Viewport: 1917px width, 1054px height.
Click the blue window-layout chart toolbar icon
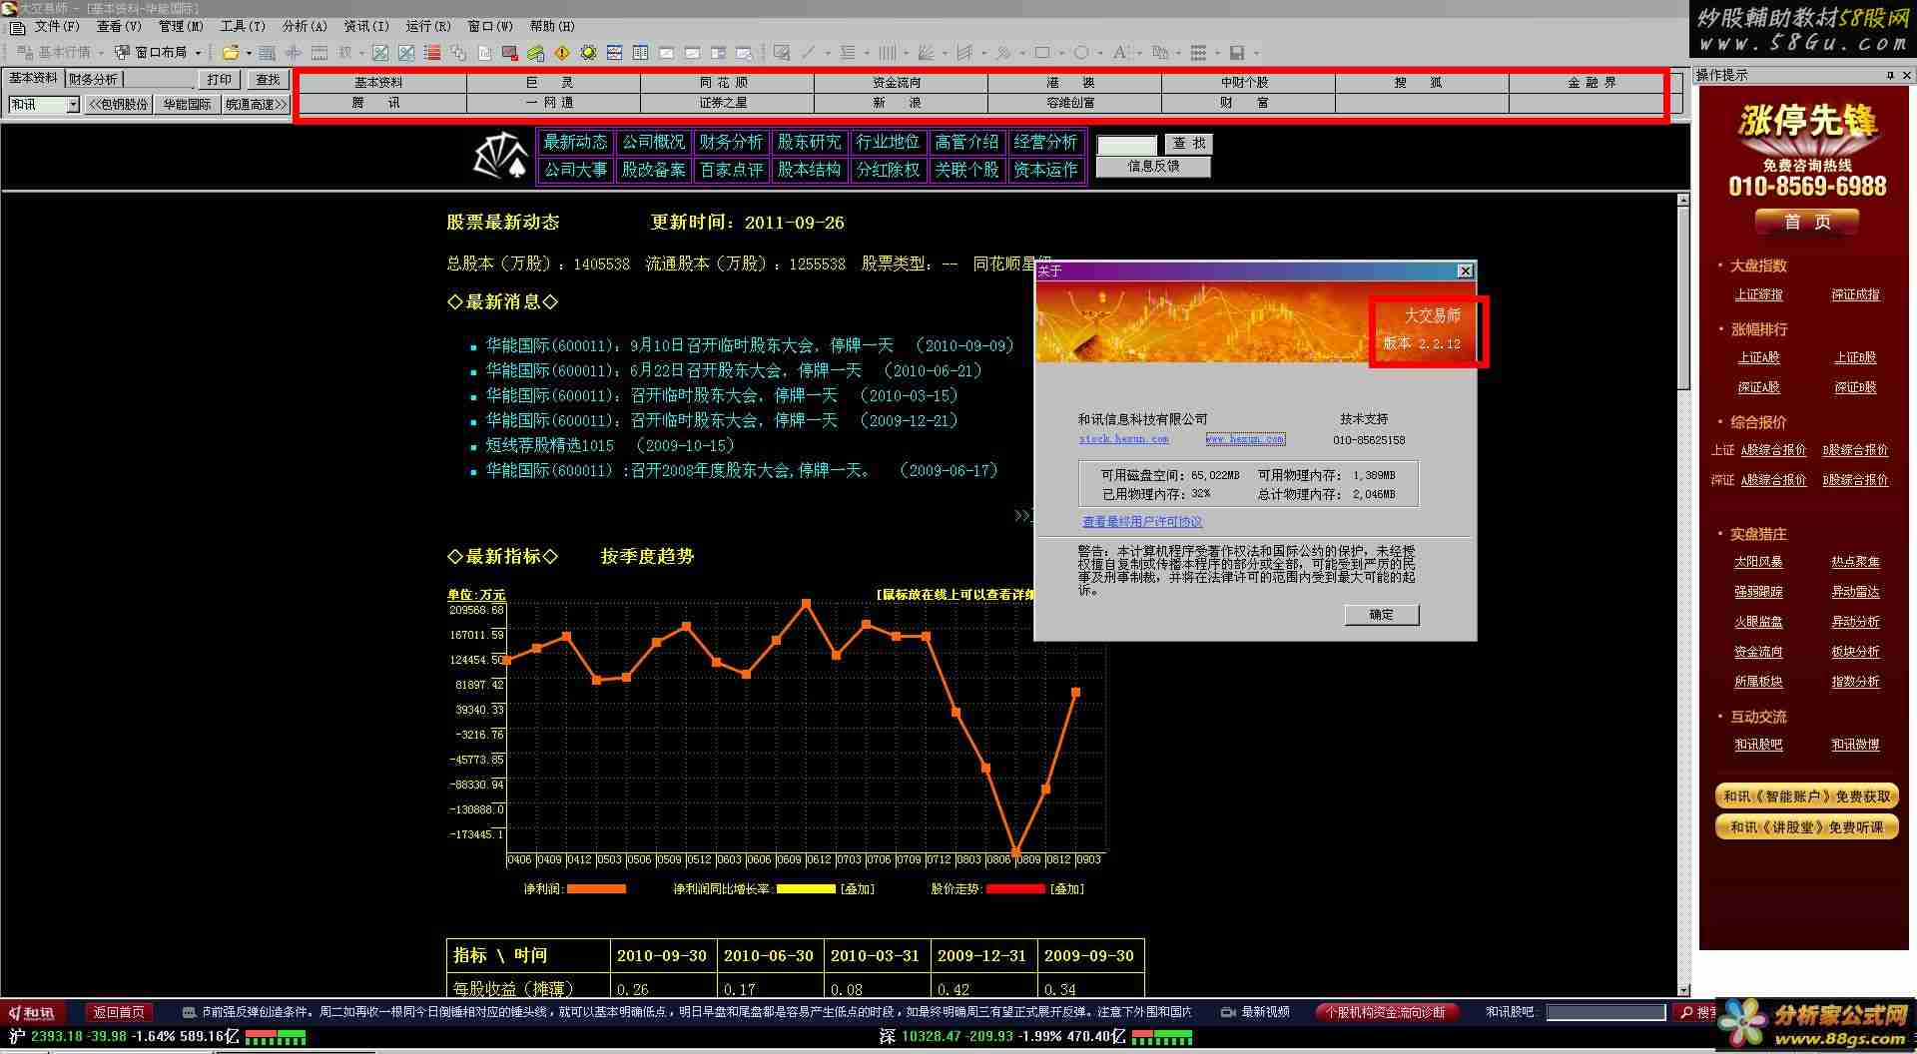click(x=614, y=52)
